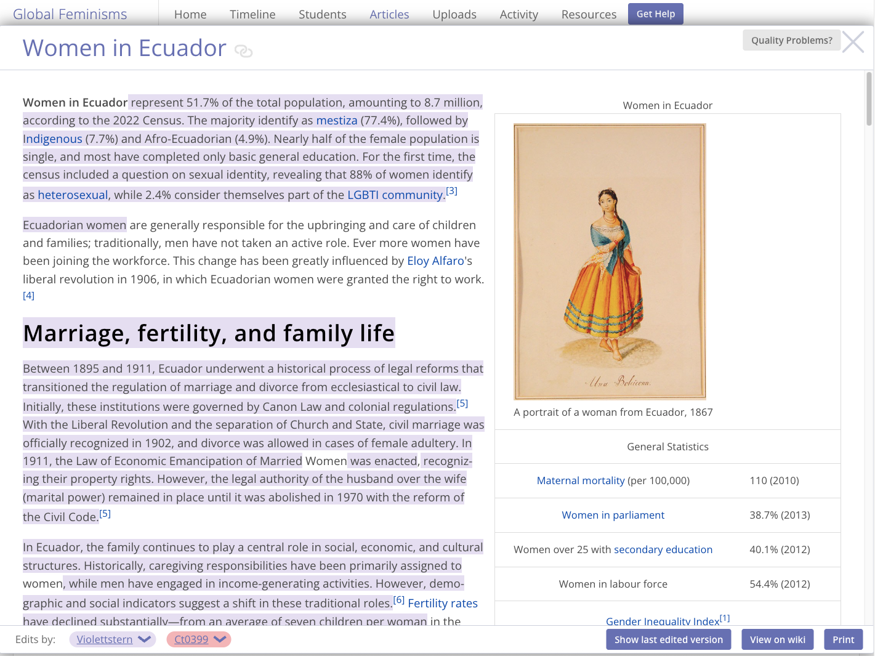Screen dimensions: 875x656
Task: Click the 'Marriage, fertility, and family life' heading
Action: coord(209,333)
